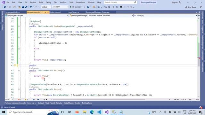Image resolution: width=205 pixels, height=115 pixels.
Task: Click the Save All toolbar icon
Action: (26, 7)
